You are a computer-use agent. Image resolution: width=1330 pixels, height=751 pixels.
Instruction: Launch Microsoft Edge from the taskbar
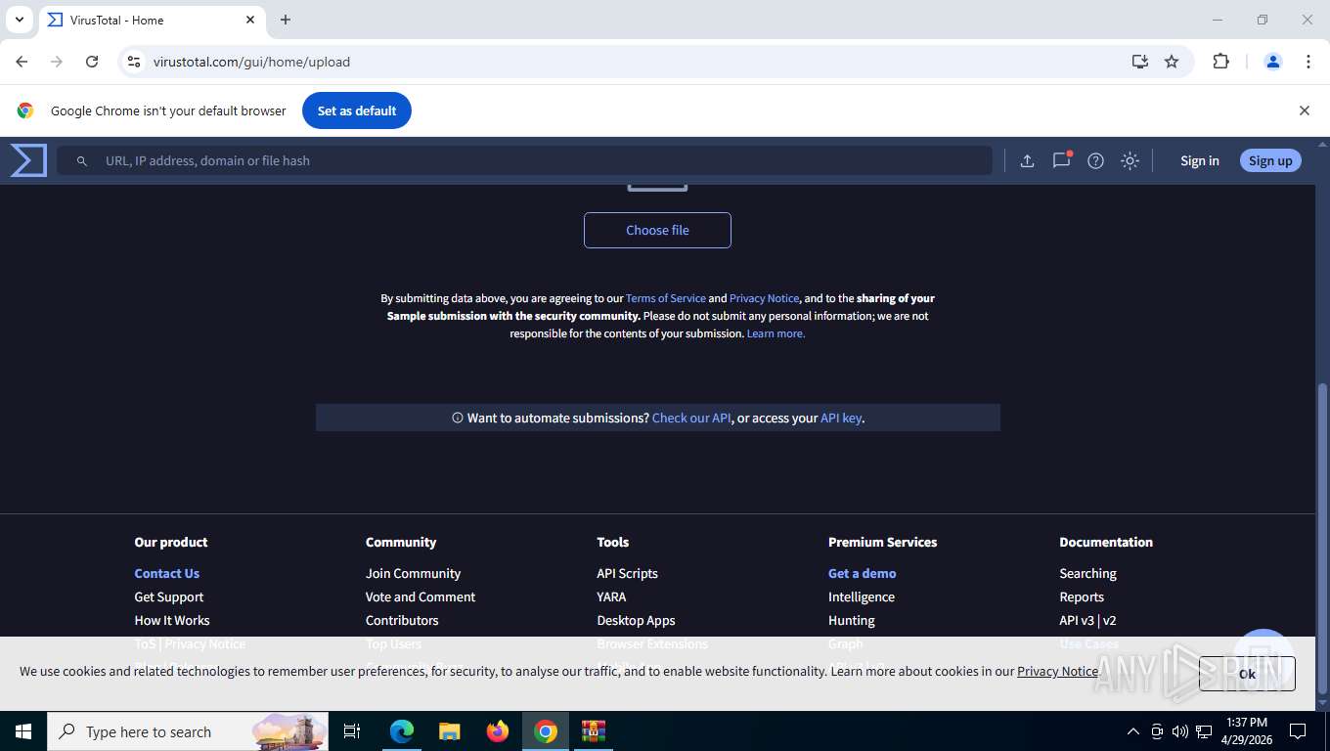402,731
